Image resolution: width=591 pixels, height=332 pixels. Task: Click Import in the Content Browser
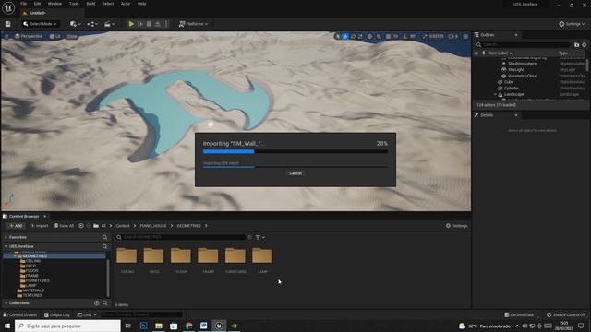tap(40, 226)
